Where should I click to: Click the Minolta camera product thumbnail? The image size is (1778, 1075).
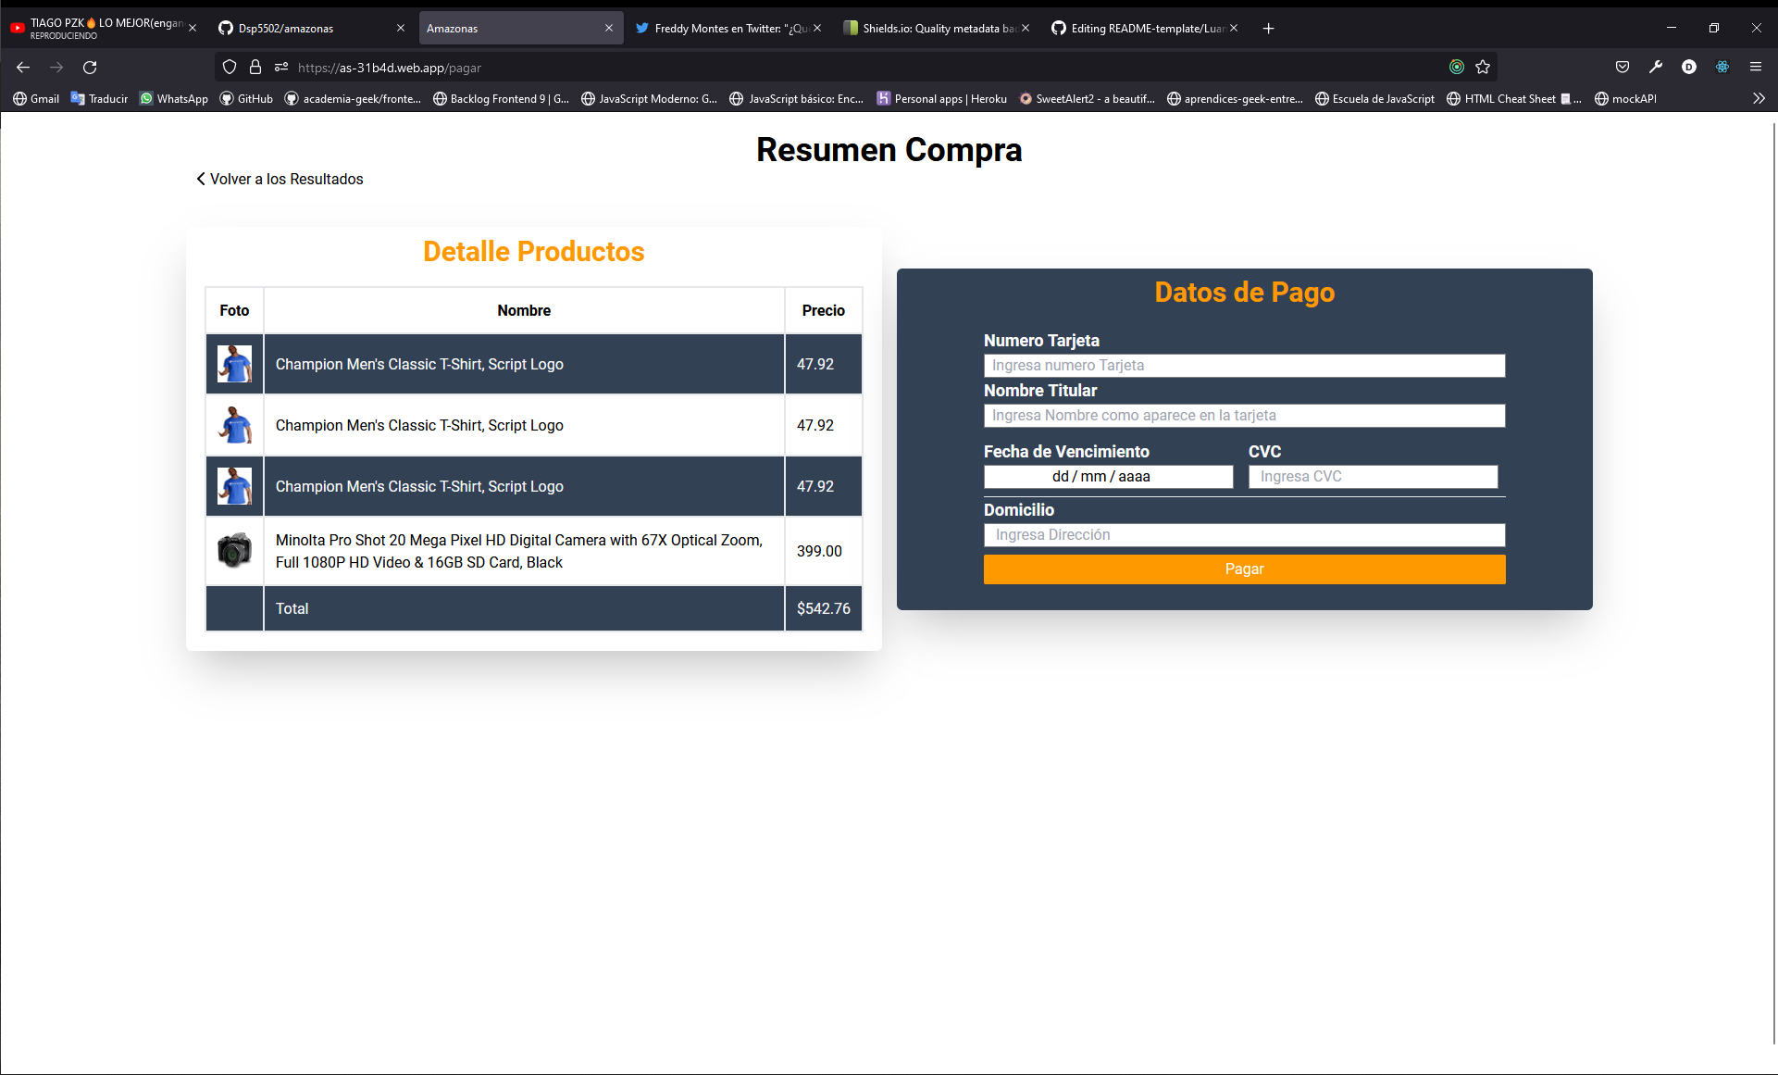click(x=234, y=551)
